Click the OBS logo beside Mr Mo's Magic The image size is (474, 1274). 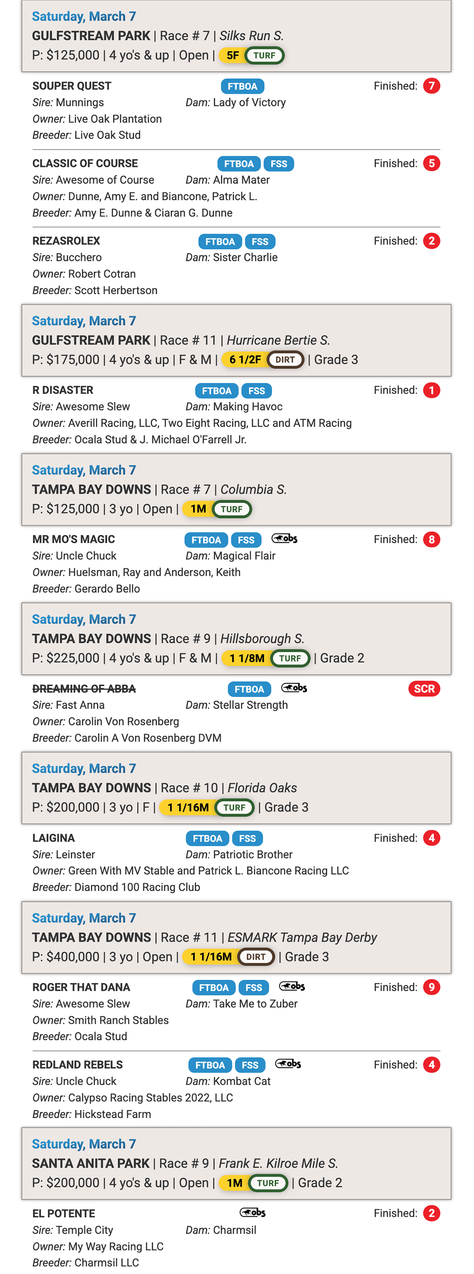tap(284, 539)
